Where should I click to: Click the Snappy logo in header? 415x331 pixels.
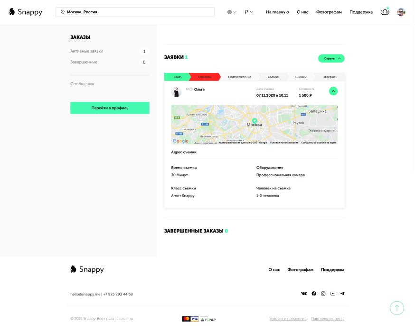(26, 12)
